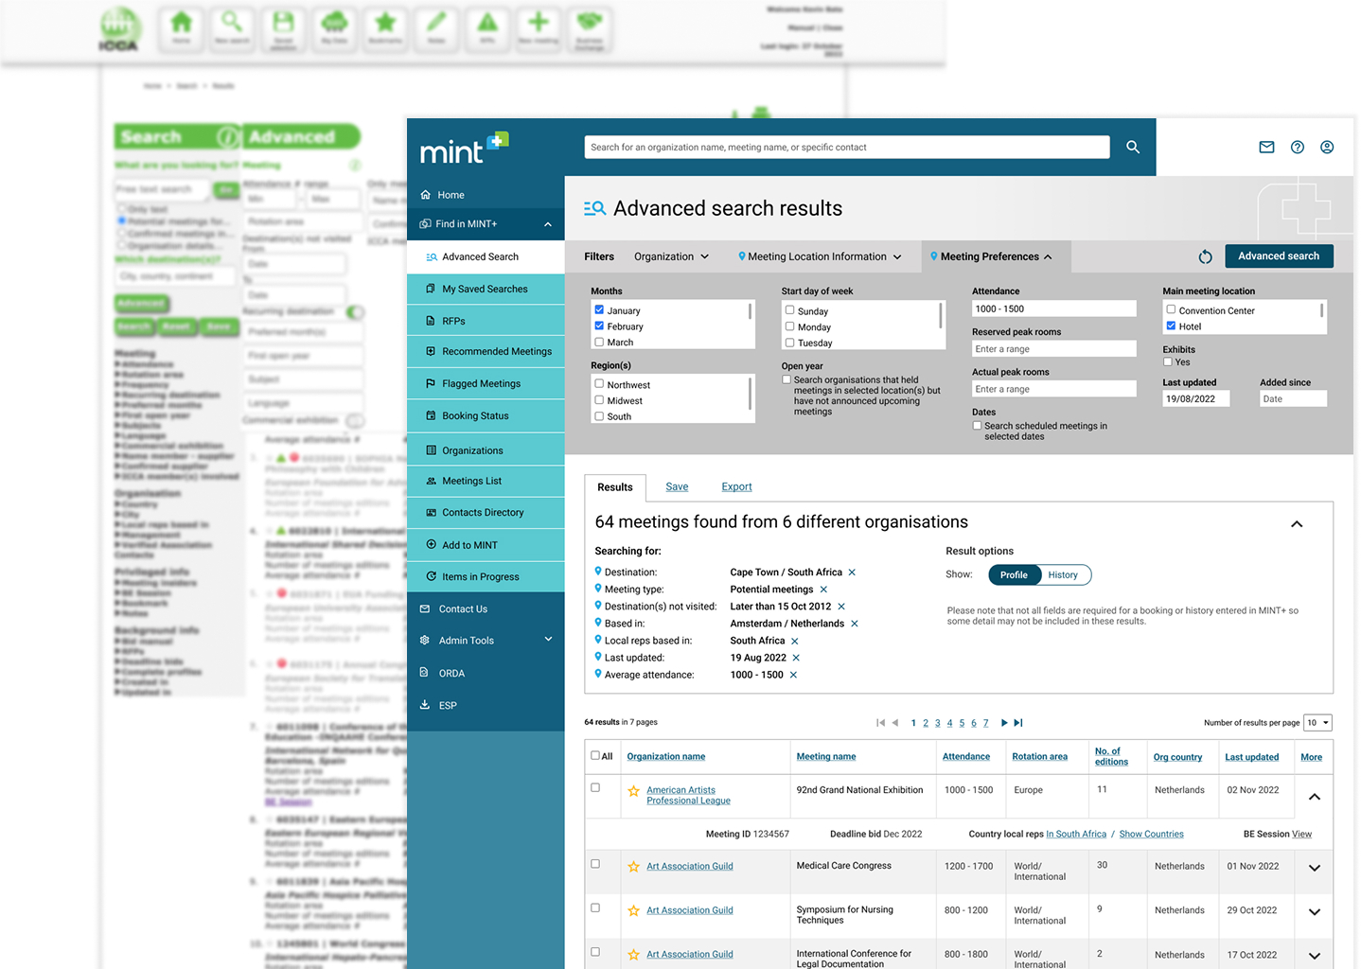The height and width of the screenshot is (969, 1361).
Task: Select the Bookmarks star icon on ICCA toolbar
Action: 385,29
